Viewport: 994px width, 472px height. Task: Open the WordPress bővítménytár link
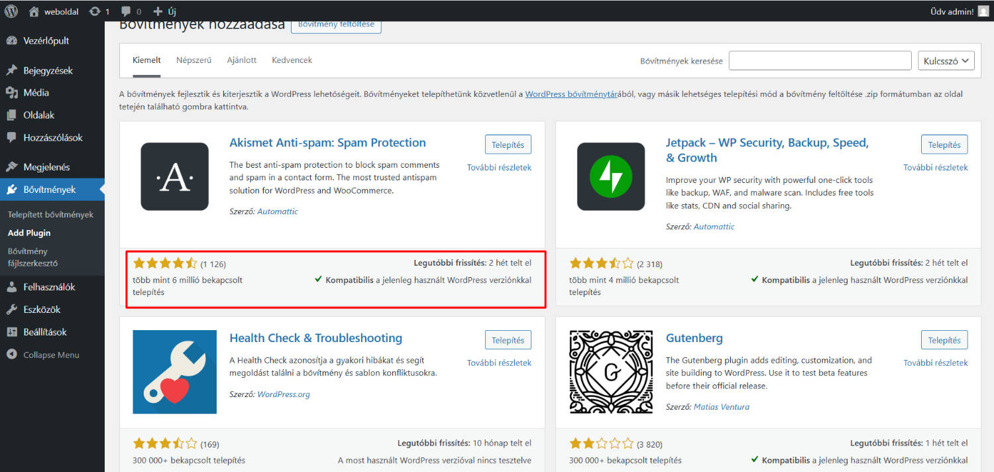[571, 94]
